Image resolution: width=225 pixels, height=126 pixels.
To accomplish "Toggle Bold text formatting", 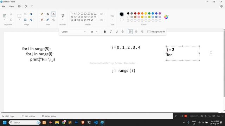I will [x=105, y=32].
